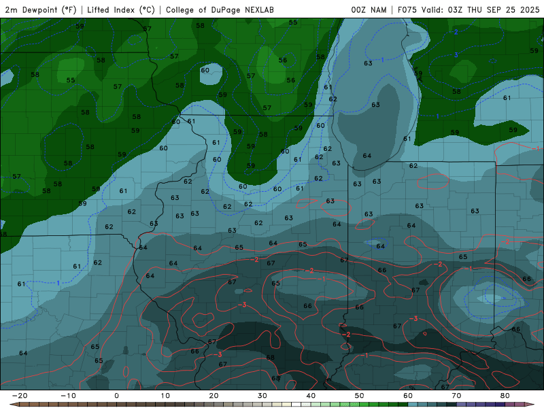Click the "30" colorbar scale label
The width and height of the screenshot is (544, 408).
262,396
